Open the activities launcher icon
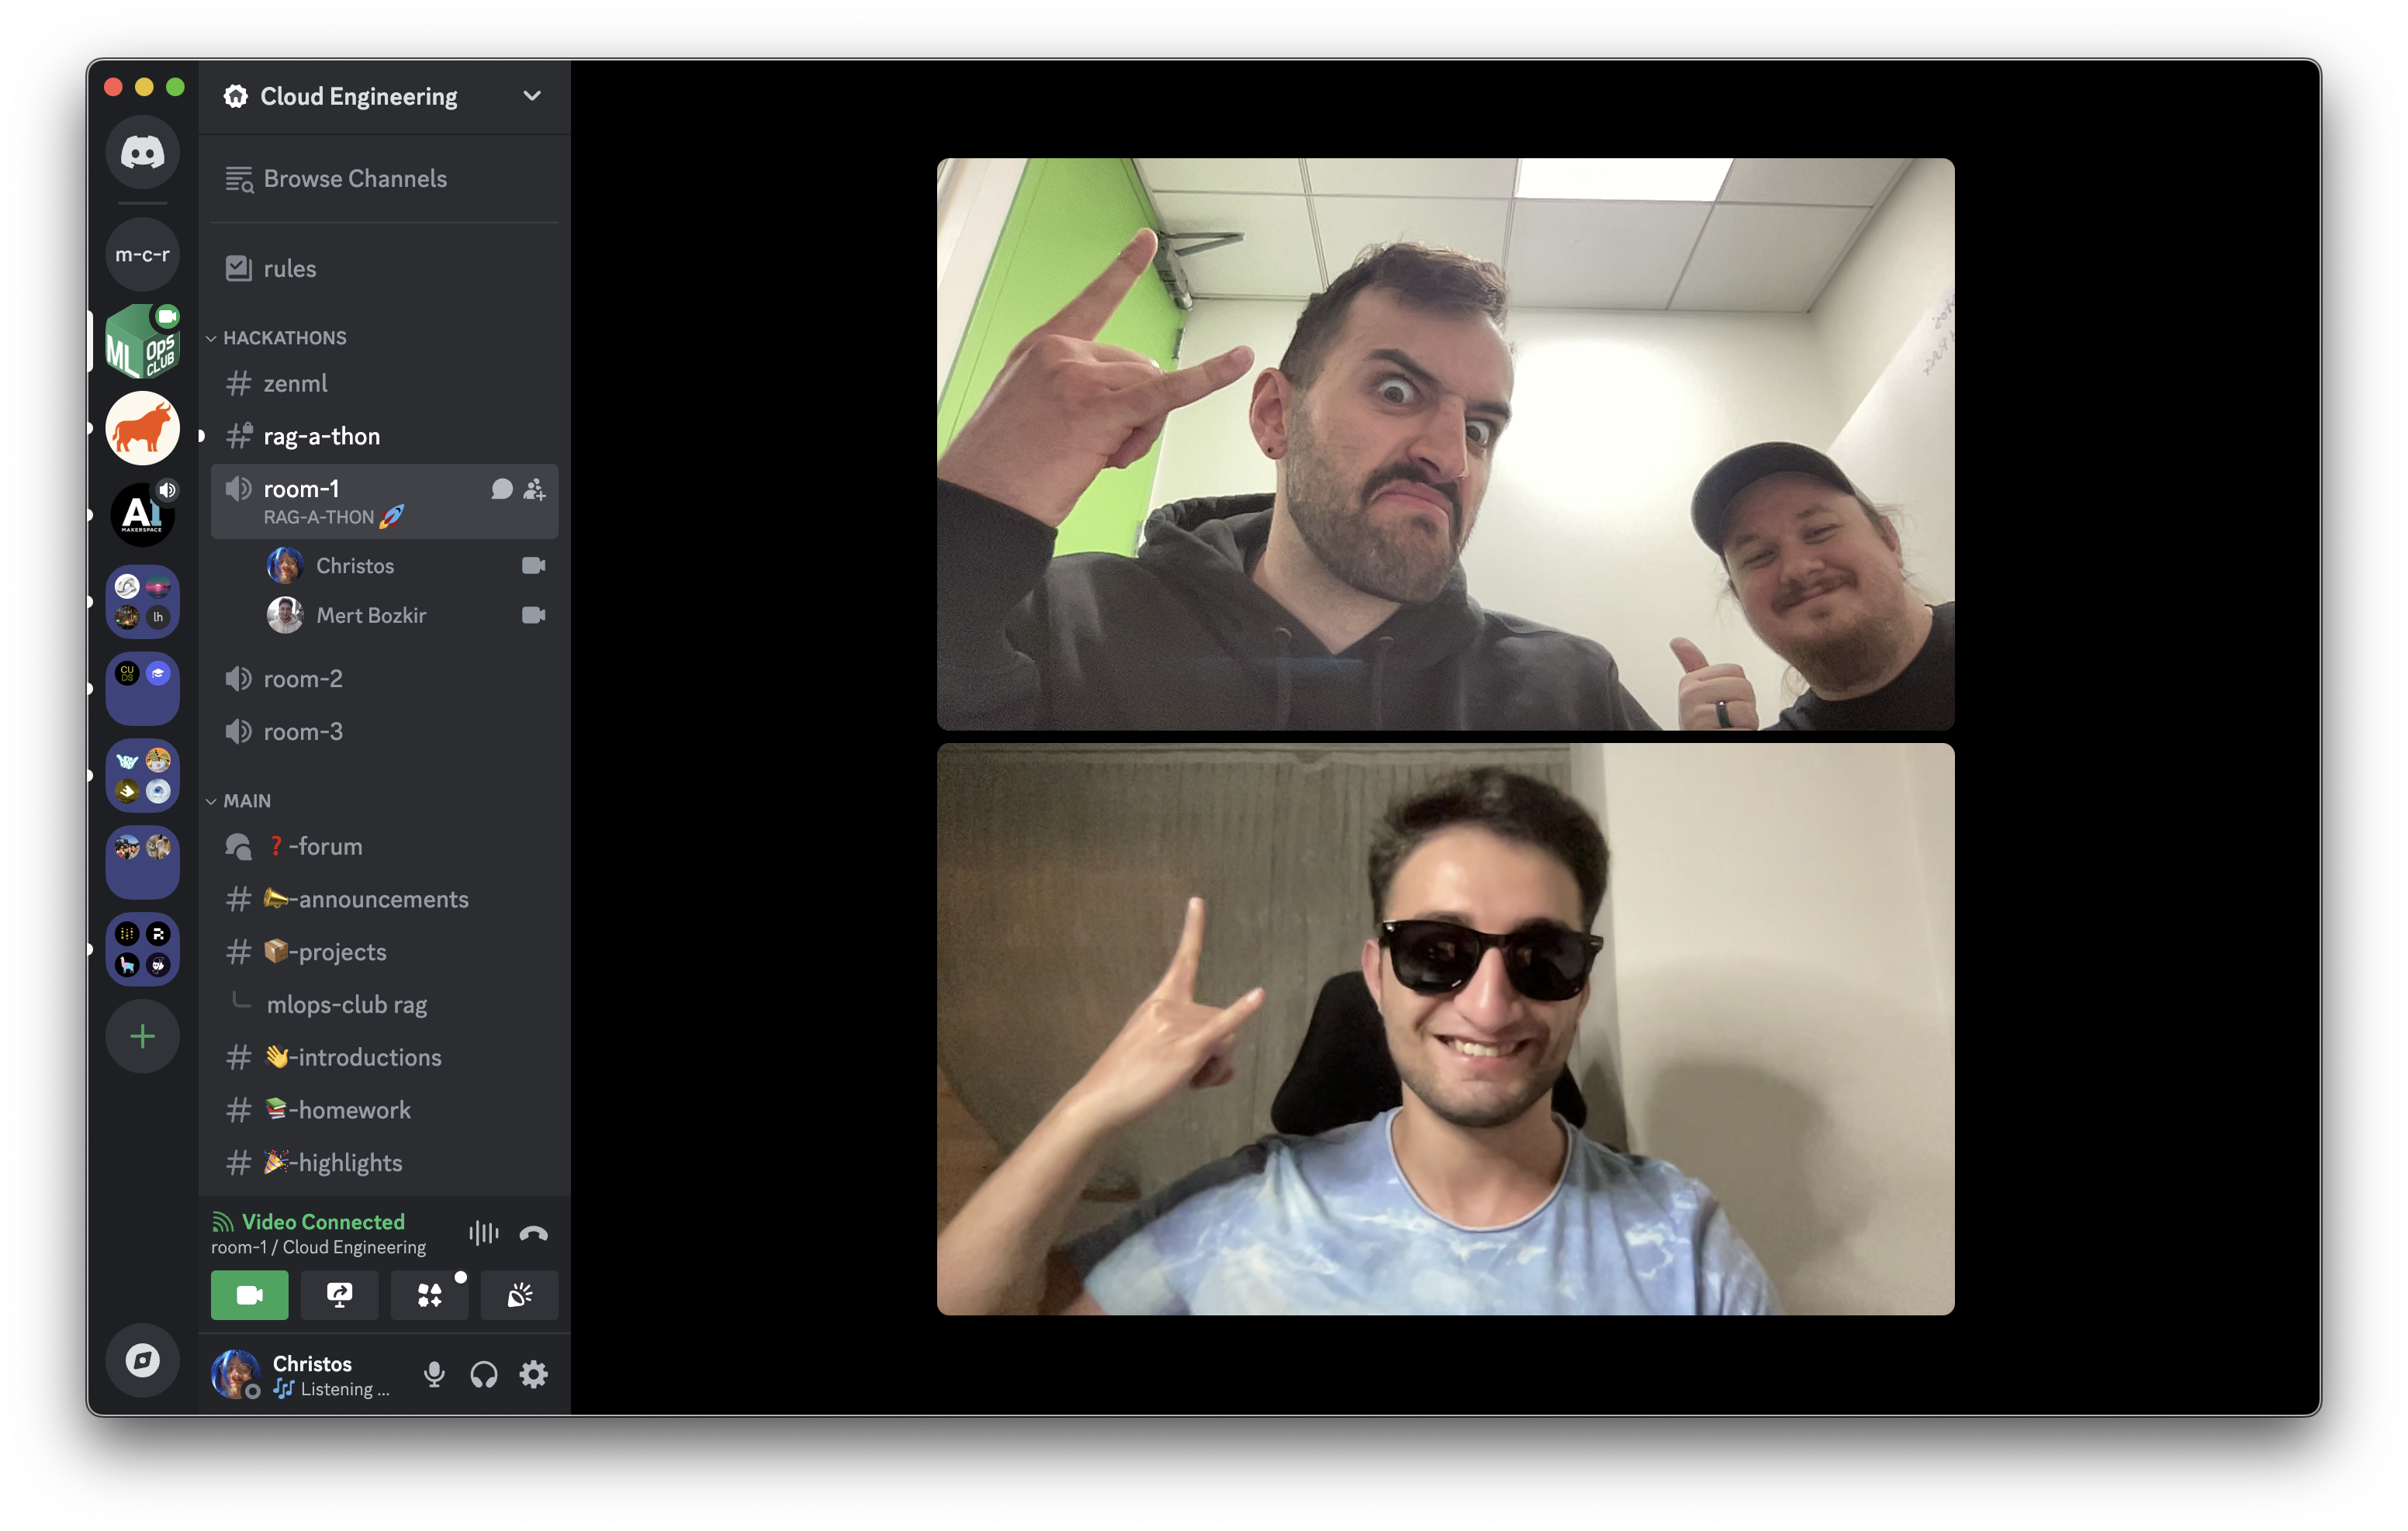The width and height of the screenshot is (2408, 1531). 429,1295
